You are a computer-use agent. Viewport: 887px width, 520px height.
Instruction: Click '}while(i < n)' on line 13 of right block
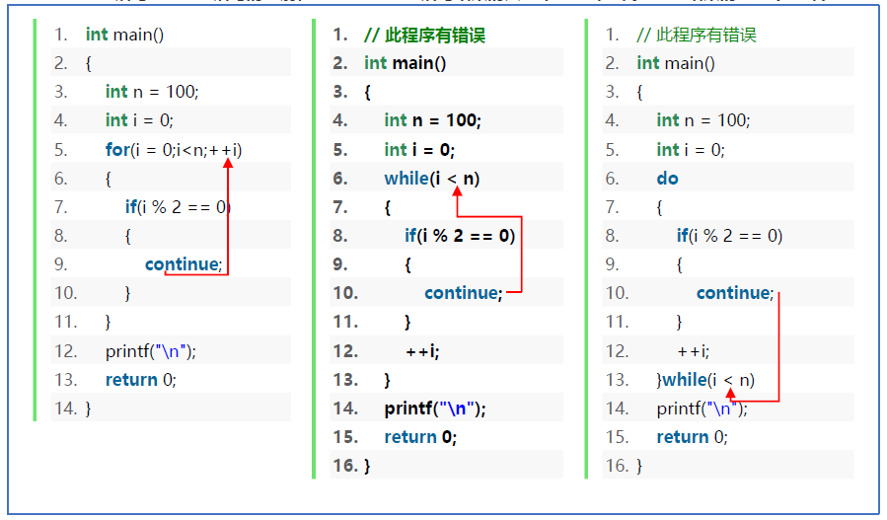pos(705,380)
